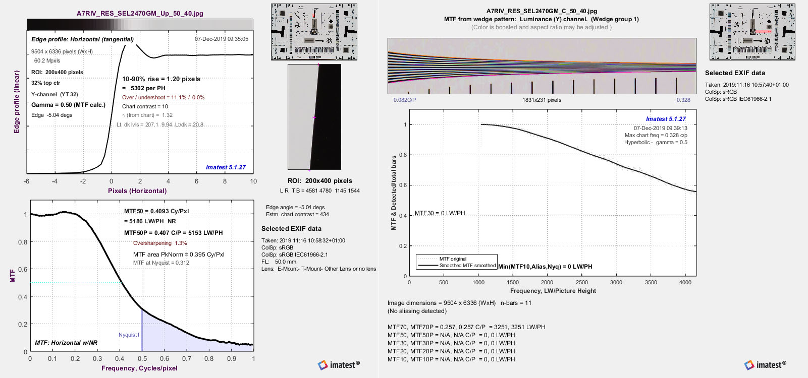Click the 'Nyquist f' marker label
This screenshot has width=808, height=378.
(129, 335)
